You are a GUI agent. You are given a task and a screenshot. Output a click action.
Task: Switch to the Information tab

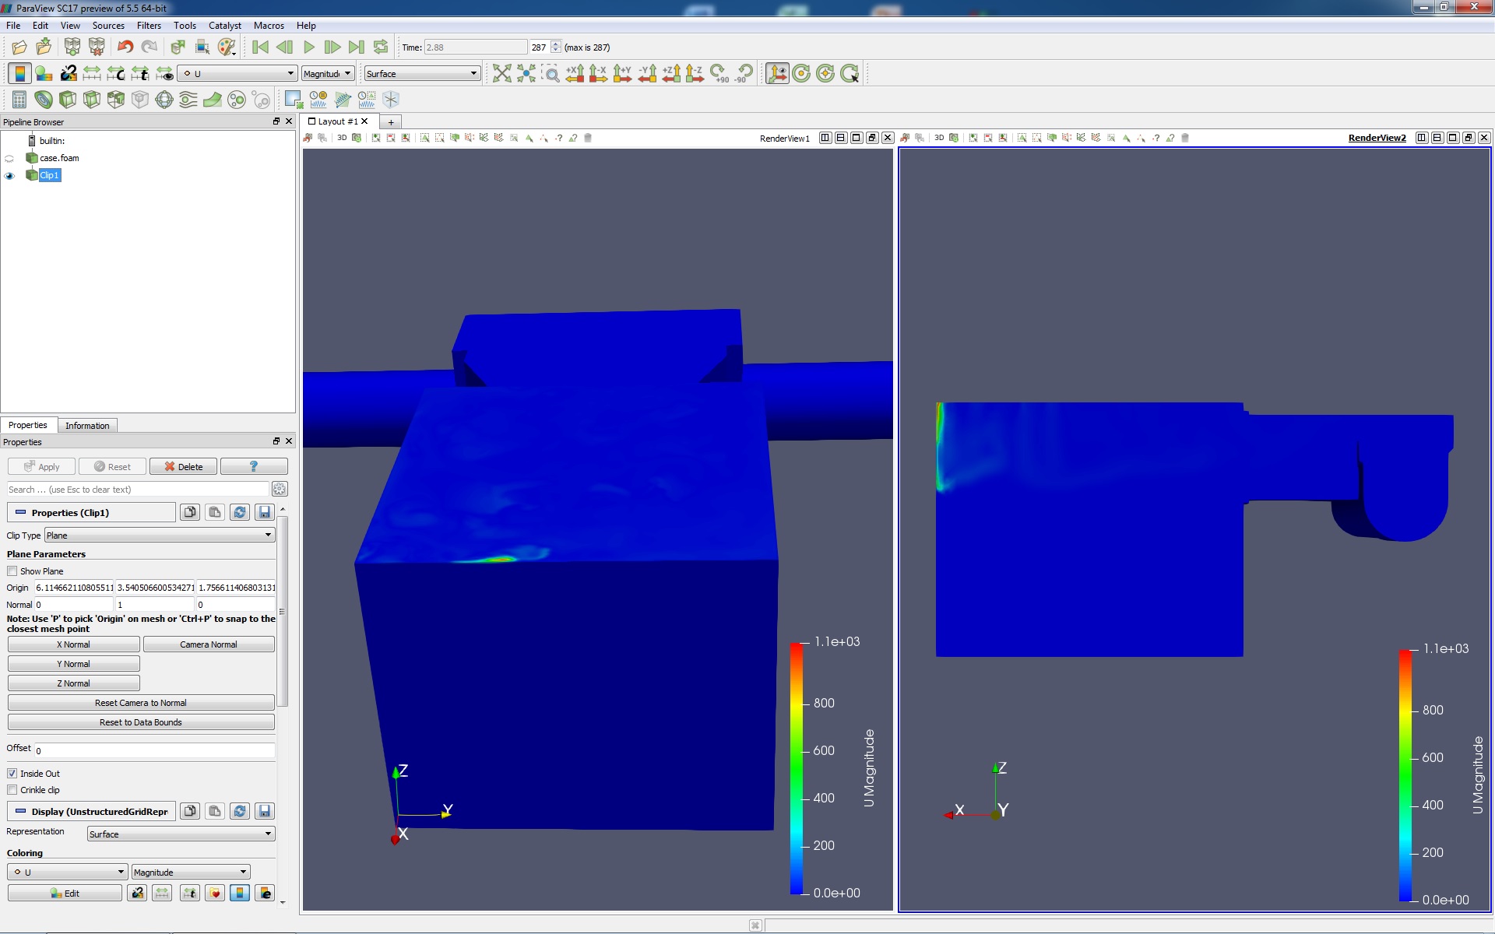[87, 425]
